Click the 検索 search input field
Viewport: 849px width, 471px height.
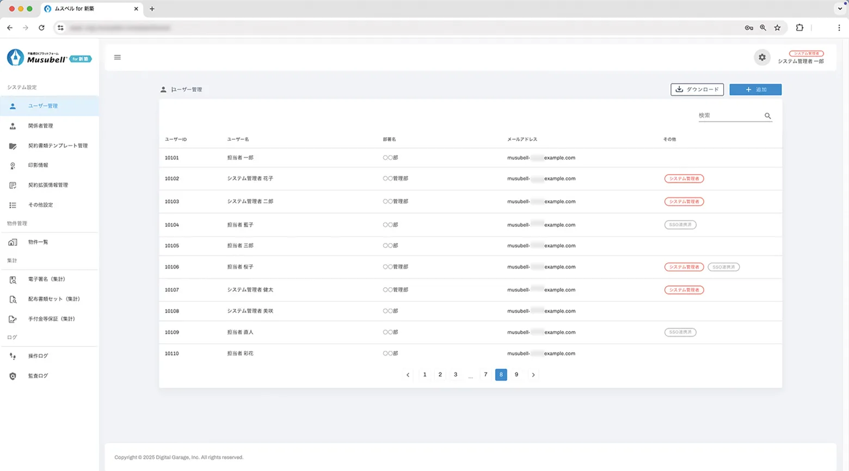coord(729,115)
